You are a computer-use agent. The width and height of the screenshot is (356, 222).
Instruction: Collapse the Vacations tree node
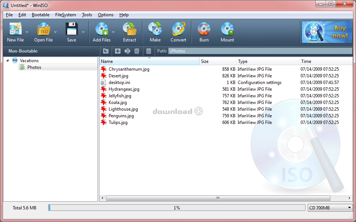[x=8, y=61]
